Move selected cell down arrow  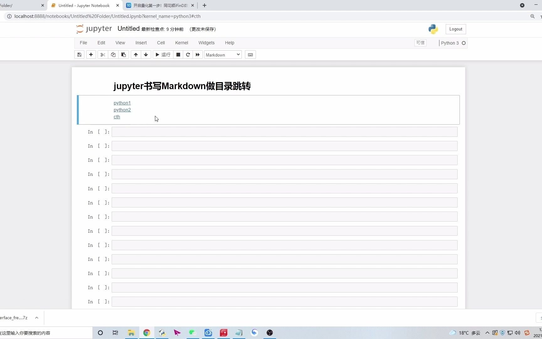[146, 55]
